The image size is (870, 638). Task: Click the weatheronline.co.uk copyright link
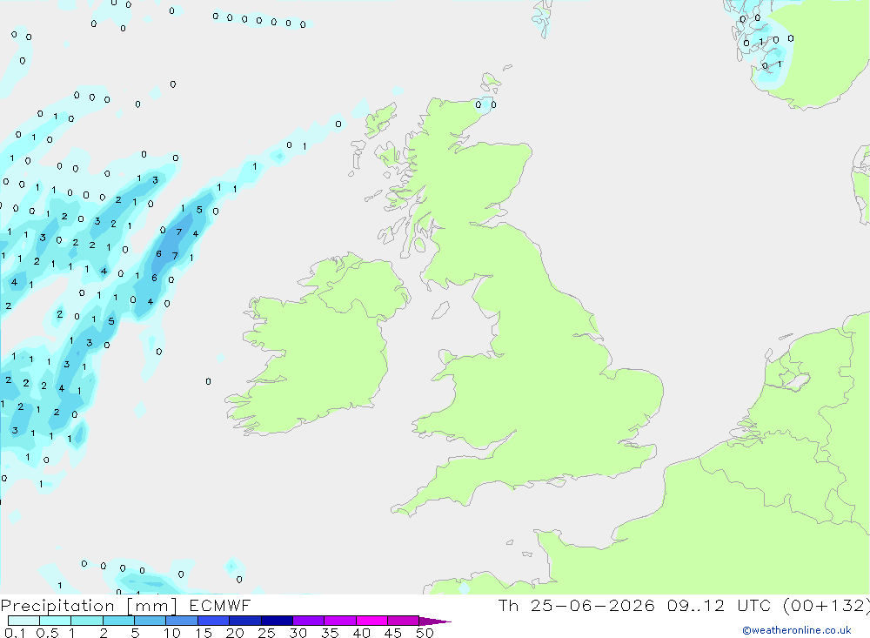797,630
